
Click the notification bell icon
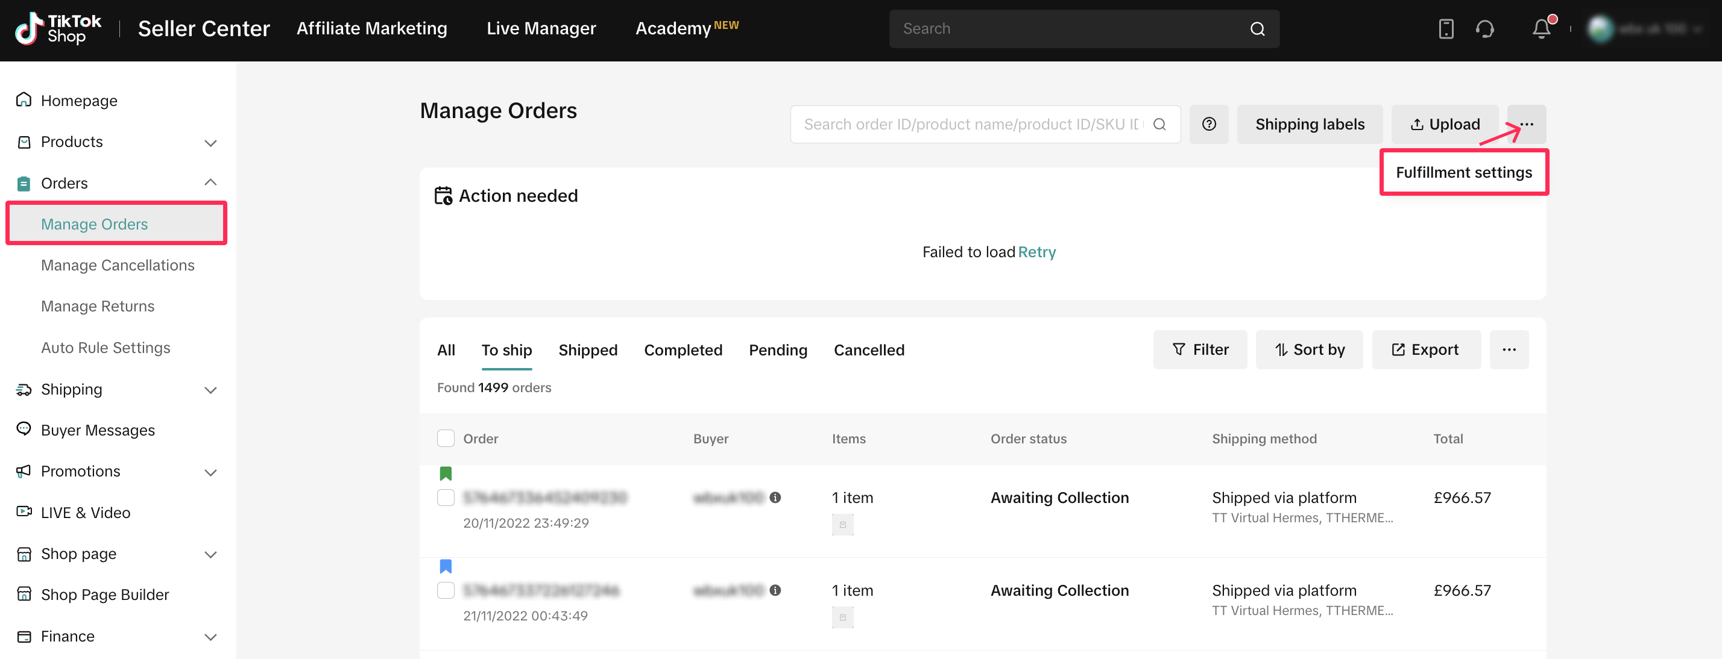(1541, 29)
